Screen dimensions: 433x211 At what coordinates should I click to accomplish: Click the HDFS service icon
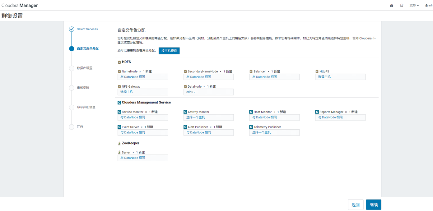pyautogui.click(x=119, y=62)
